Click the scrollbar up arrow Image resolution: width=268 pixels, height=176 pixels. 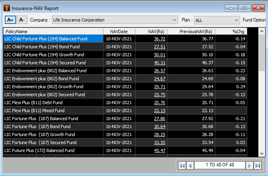pos(262,31)
